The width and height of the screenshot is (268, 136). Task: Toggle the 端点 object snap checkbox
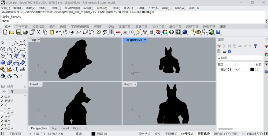coord(2,97)
